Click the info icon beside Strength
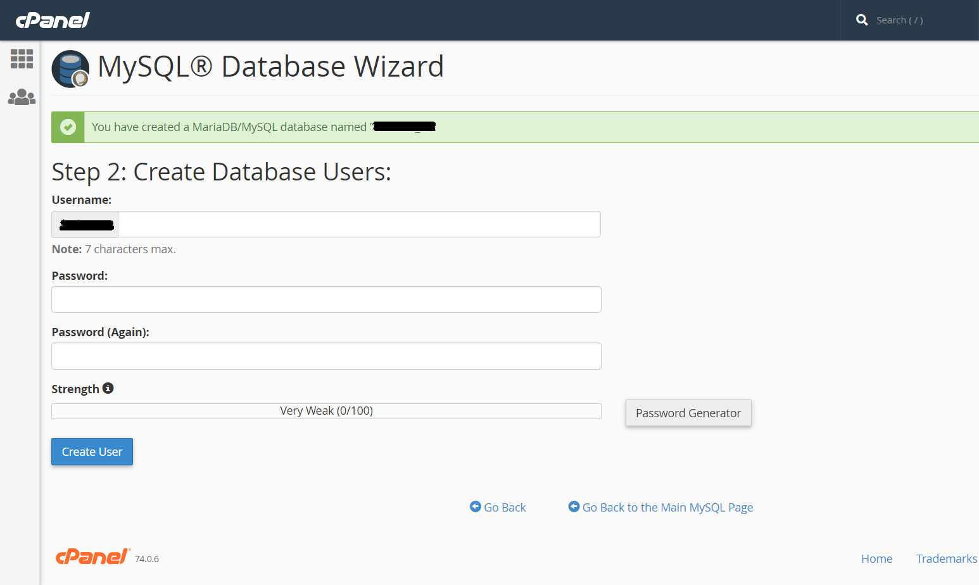This screenshot has width=979, height=585. point(108,388)
